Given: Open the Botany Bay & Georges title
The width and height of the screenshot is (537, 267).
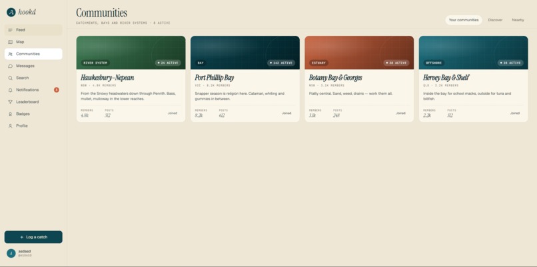Looking at the screenshot, I should pyautogui.click(x=336, y=78).
